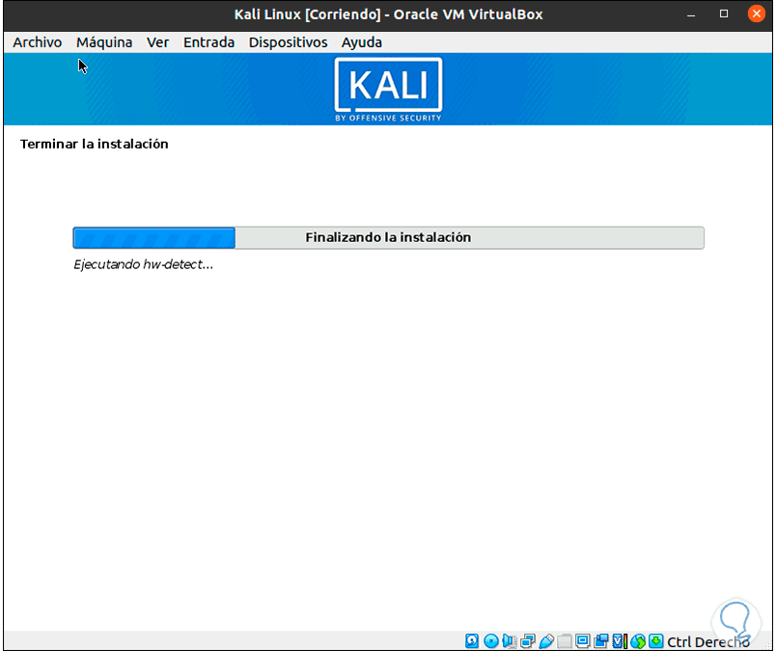Image resolution: width=776 pixels, height=651 pixels.
Task: Click the Ctrl Derecho host key label
Action: [x=708, y=642]
